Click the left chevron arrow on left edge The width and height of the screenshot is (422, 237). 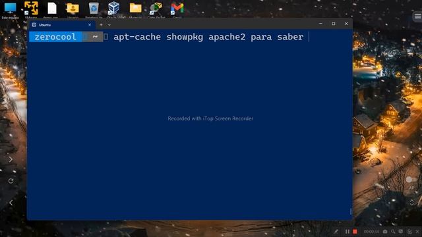pos(11,203)
